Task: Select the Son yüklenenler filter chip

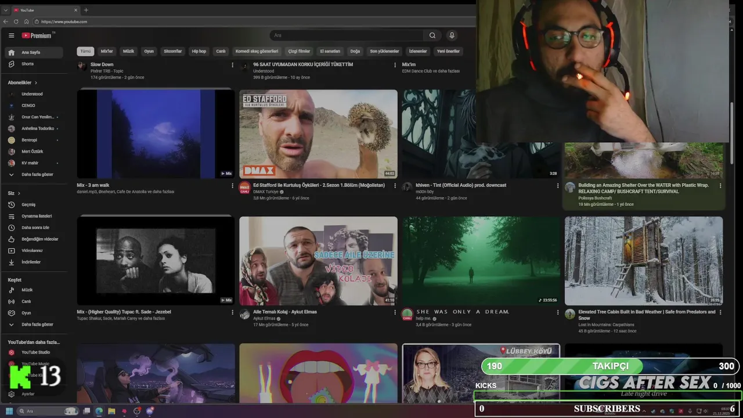Action: pos(385,51)
